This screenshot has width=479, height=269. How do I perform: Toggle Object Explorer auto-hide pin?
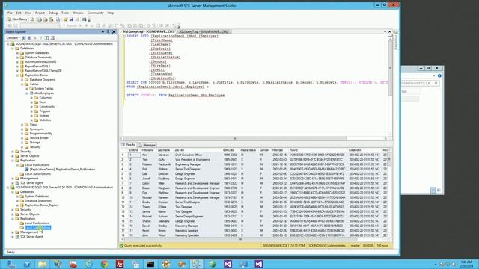(x=108, y=31)
